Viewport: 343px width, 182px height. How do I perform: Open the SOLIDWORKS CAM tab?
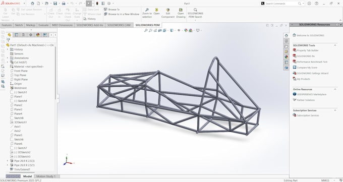coord(119,25)
